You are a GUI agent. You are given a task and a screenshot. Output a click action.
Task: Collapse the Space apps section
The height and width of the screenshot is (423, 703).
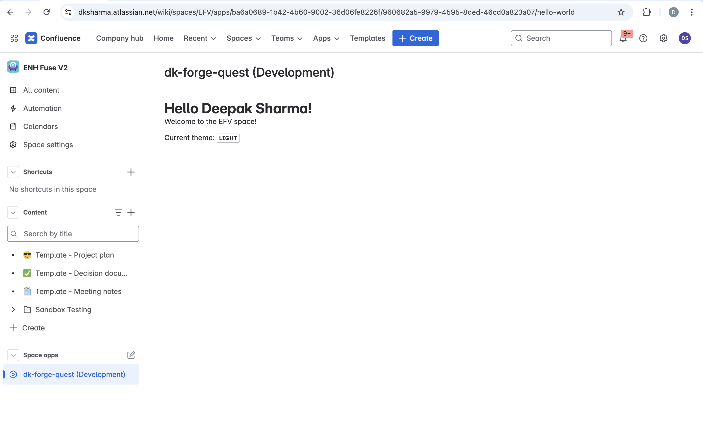pos(13,355)
